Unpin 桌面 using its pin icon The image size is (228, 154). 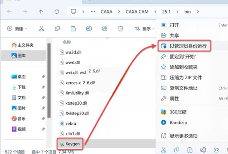(43, 77)
